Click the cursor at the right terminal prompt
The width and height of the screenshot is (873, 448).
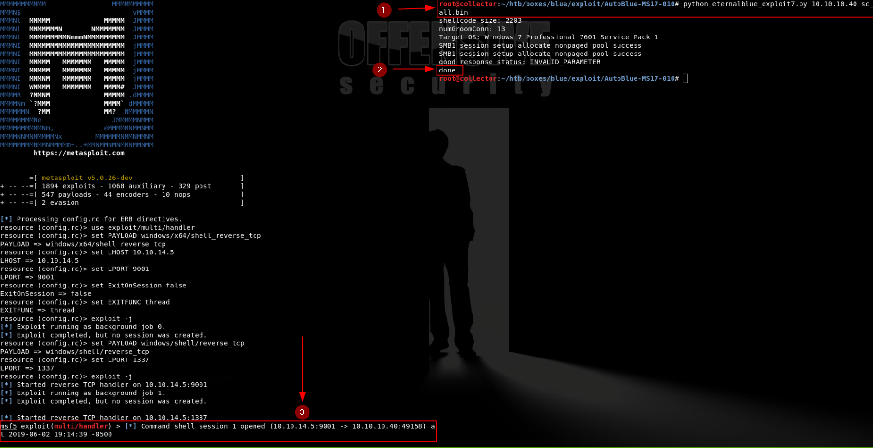pos(685,79)
